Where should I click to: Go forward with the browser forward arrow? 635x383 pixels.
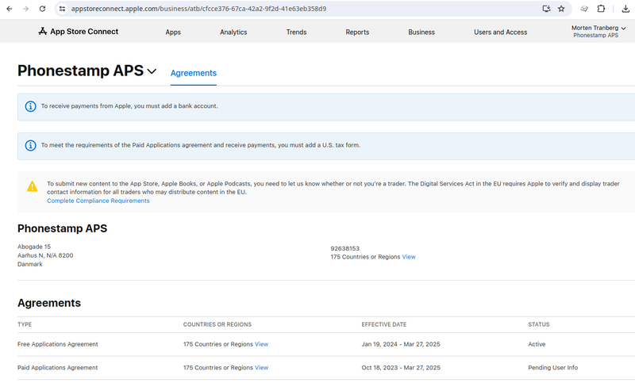click(26, 9)
